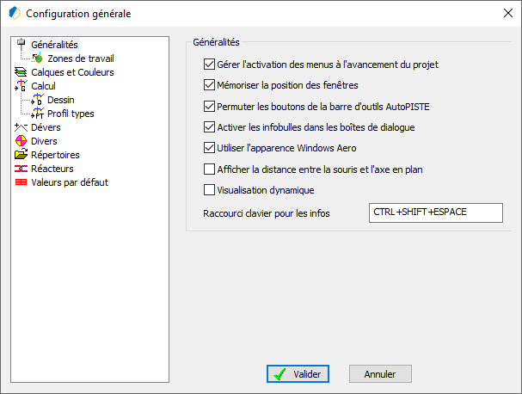Disable Utiliser l'apparence Windows Aero
The width and height of the screenshot is (522, 394).
(x=209, y=148)
